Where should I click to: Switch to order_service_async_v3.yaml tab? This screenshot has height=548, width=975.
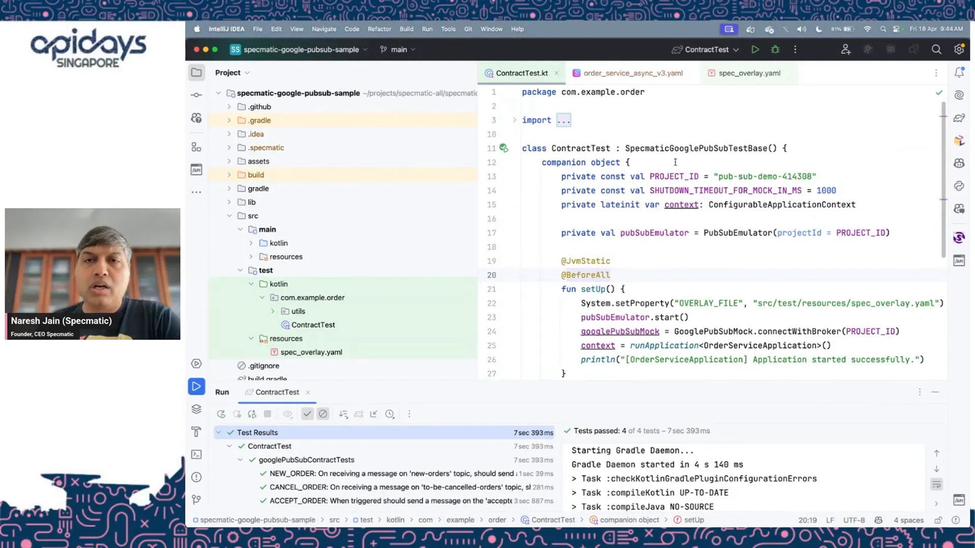pos(633,73)
